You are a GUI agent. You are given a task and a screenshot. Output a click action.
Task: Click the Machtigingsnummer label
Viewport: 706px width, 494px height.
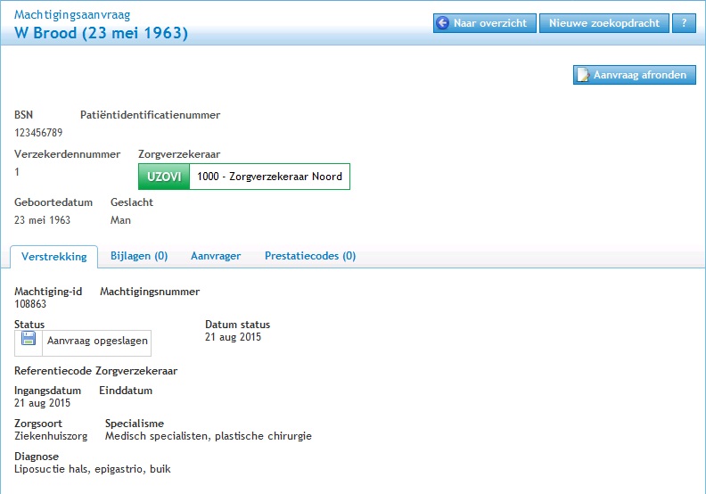pyautogui.click(x=150, y=292)
